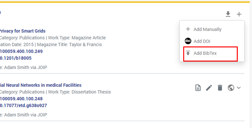Image resolution: width=252 pixels, height=128 pixels.
Task: Click the plus icon beside Add Manually
Action: pyautogui.click(x=188, y=29)
